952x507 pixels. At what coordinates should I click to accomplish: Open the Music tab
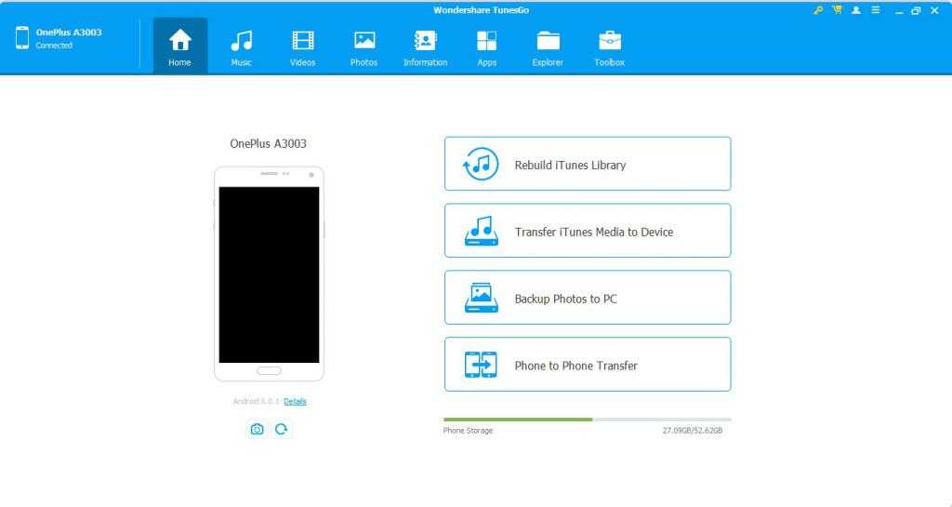click(x=241, y=47)
